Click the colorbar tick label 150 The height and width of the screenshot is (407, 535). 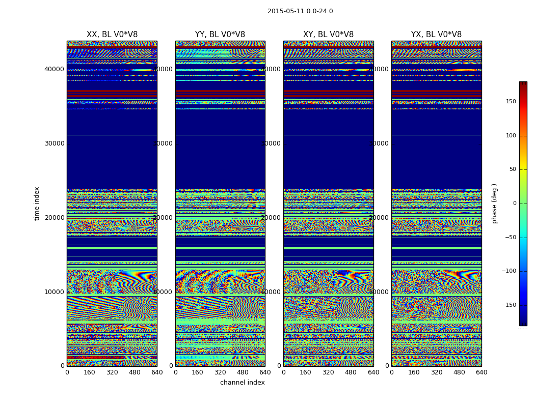[511, 101]
